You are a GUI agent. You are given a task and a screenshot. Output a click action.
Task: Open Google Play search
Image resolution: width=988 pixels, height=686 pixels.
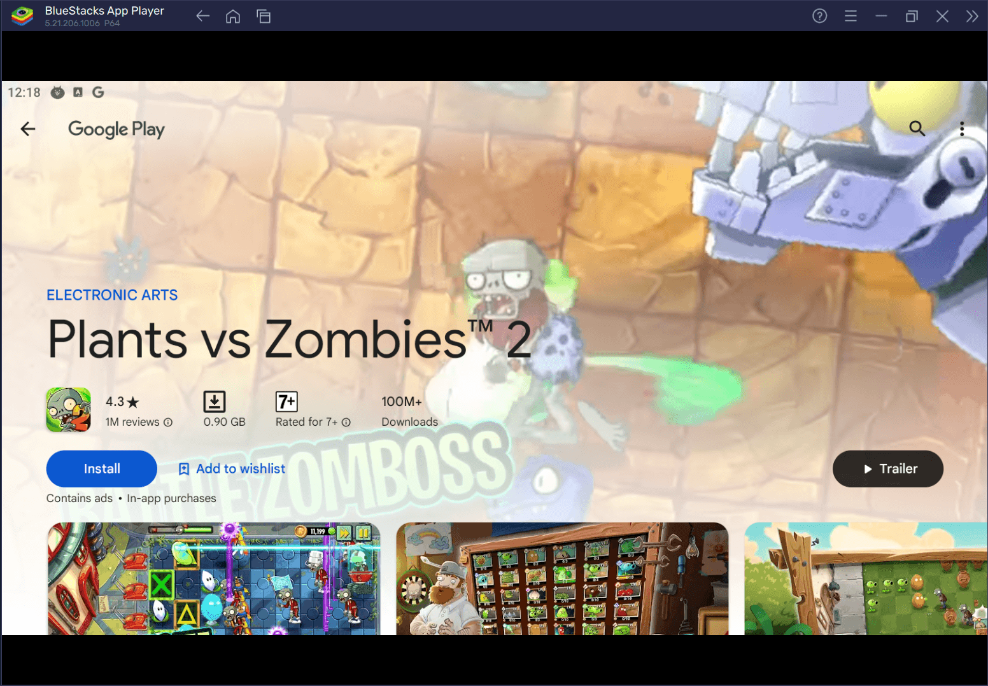point(917,129)
